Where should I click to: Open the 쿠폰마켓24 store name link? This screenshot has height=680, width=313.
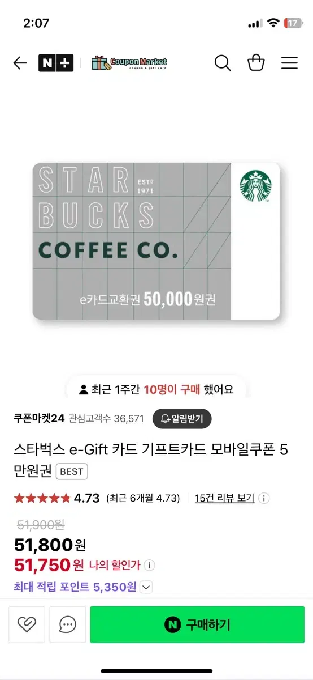(x=38, y=419)
